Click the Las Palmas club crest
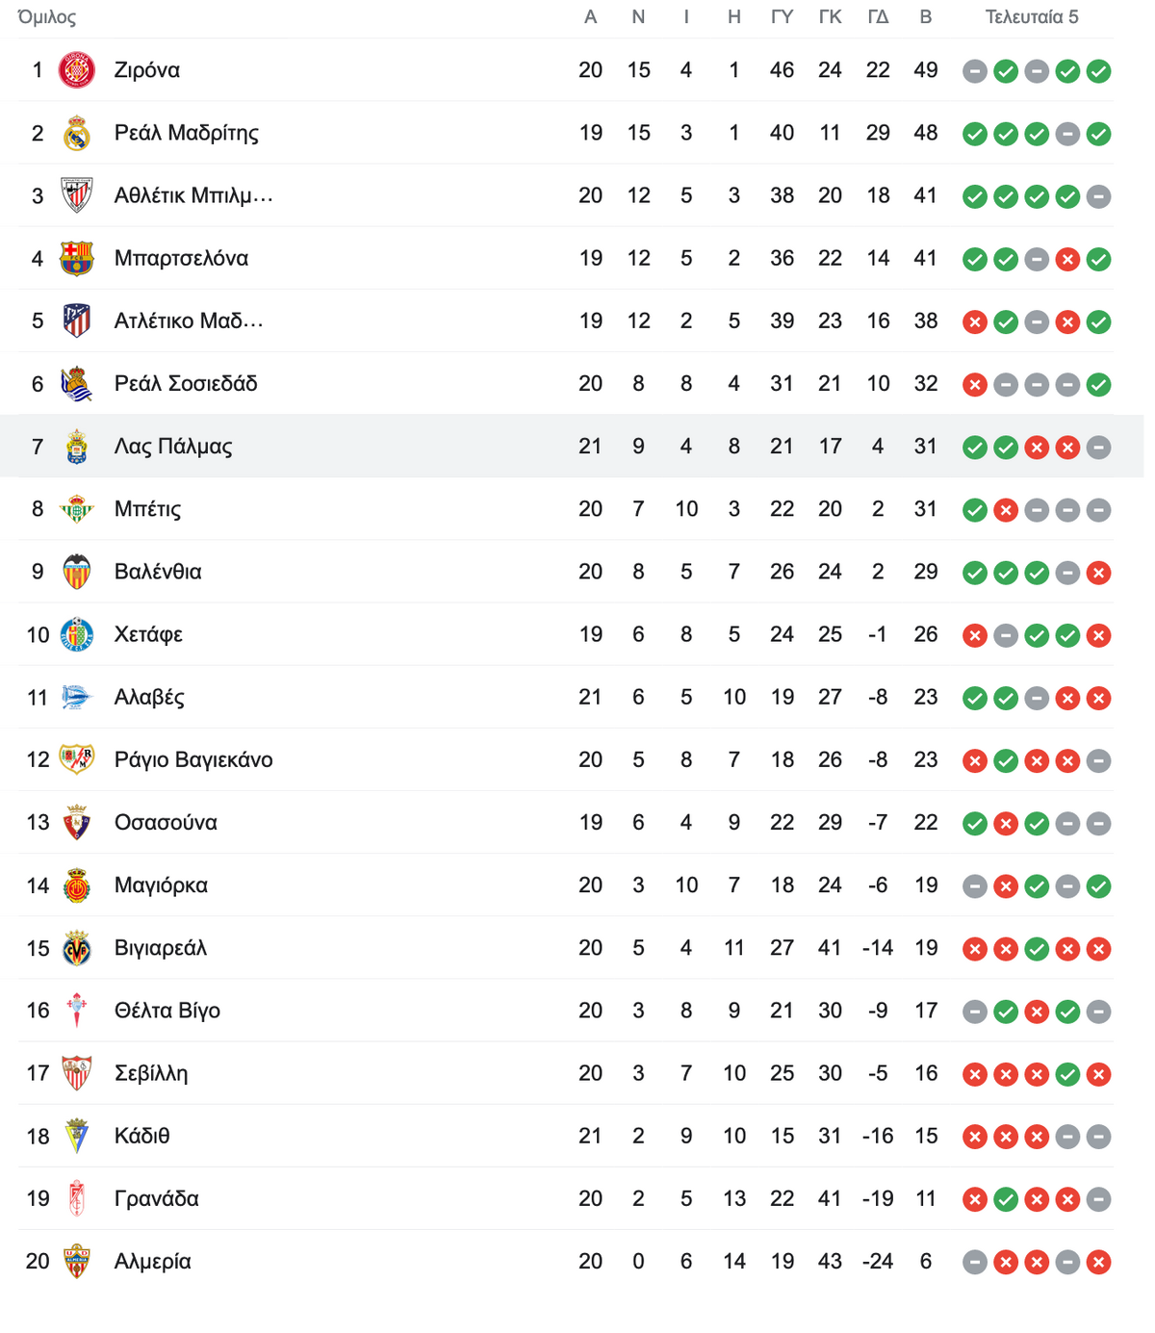 coord(77,447)
